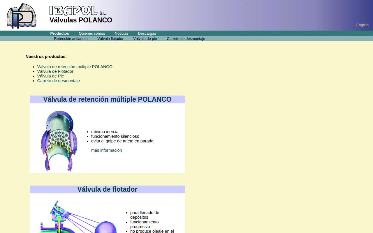Select the funcionamiento progresivo bullet text

tap(145, 224)
